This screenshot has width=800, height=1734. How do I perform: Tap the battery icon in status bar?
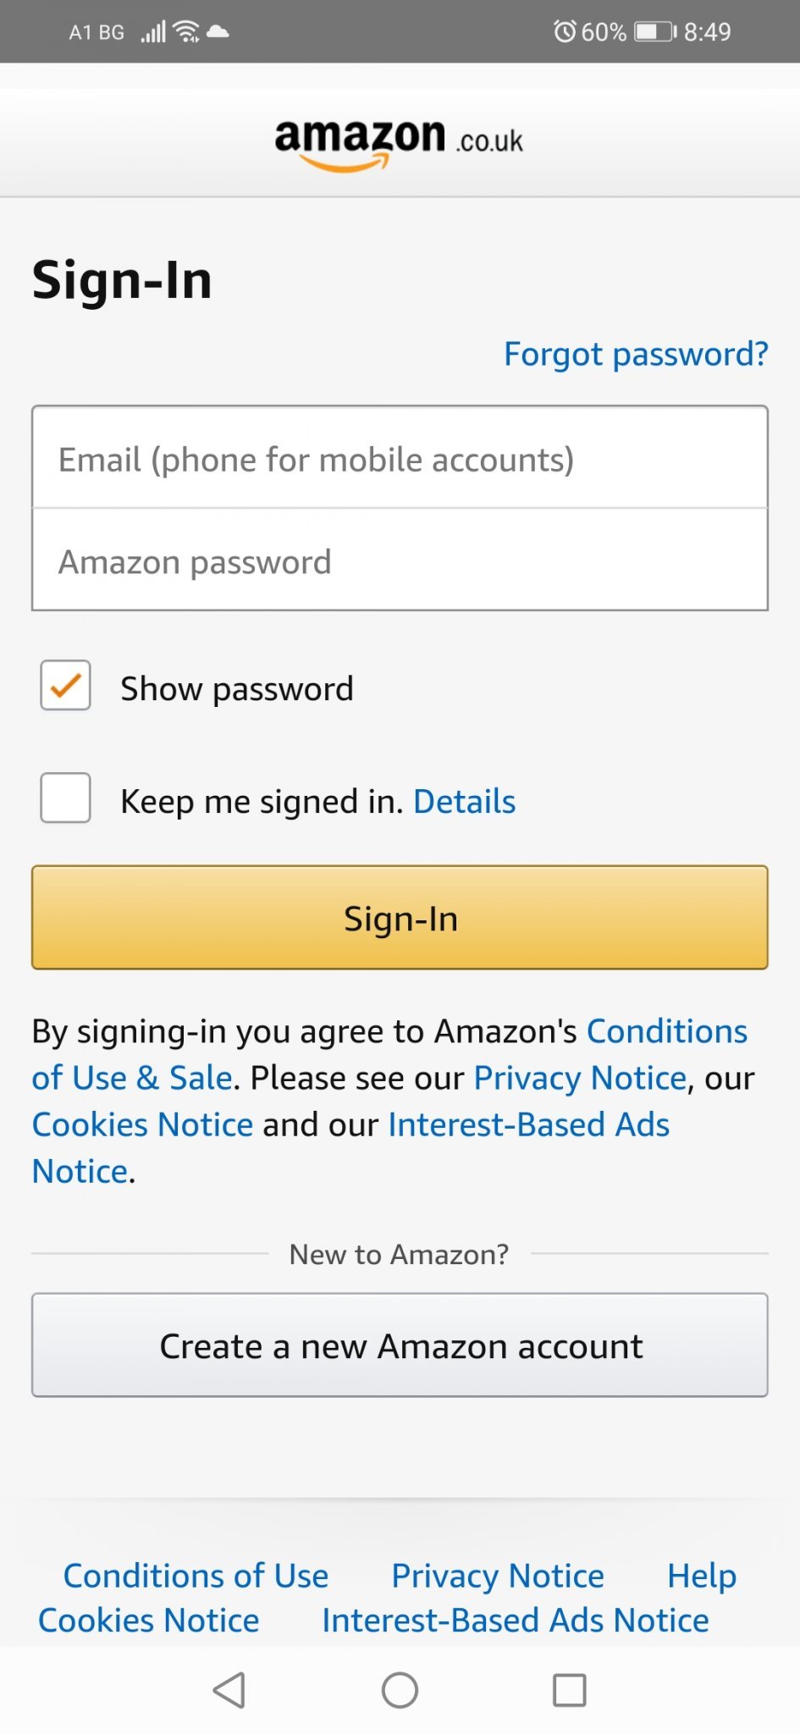654,32
